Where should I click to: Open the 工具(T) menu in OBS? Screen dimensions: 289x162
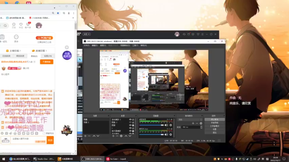pyautogui.click(x=135, y=45)
